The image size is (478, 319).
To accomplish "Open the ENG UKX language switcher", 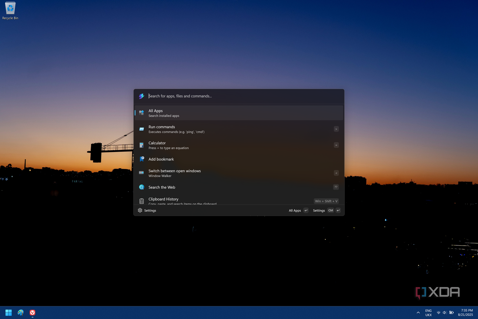I will 428,313.
